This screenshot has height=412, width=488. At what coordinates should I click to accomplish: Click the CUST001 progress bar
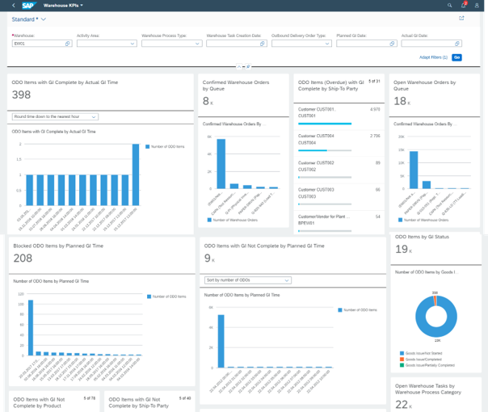(325, 124)
